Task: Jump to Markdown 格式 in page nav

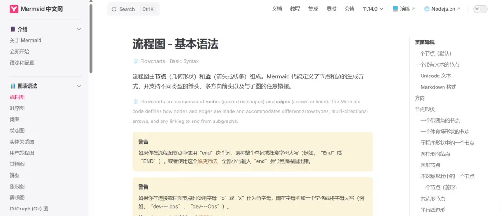Action: tap(438, 87)
